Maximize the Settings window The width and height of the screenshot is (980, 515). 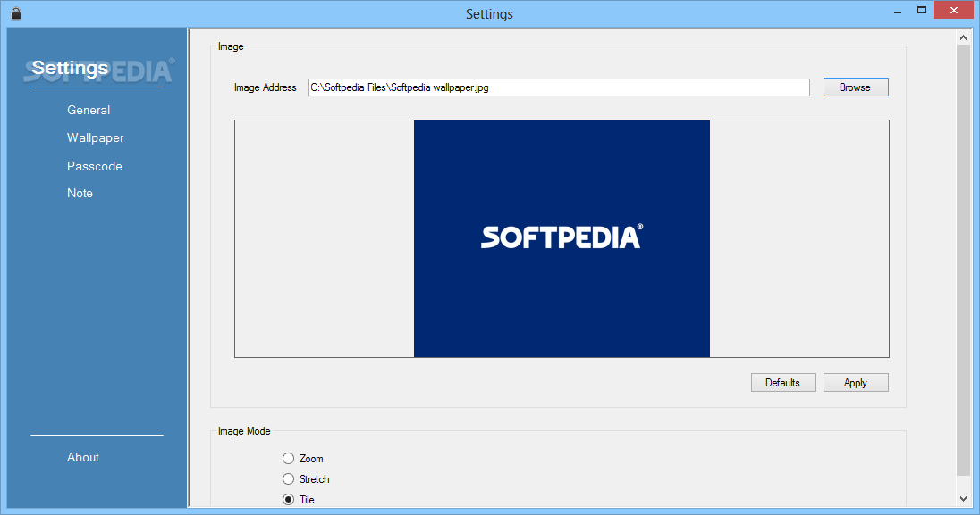point(921,11)
